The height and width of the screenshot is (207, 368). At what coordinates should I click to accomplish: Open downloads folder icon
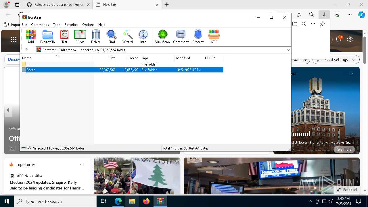[295, 24]
